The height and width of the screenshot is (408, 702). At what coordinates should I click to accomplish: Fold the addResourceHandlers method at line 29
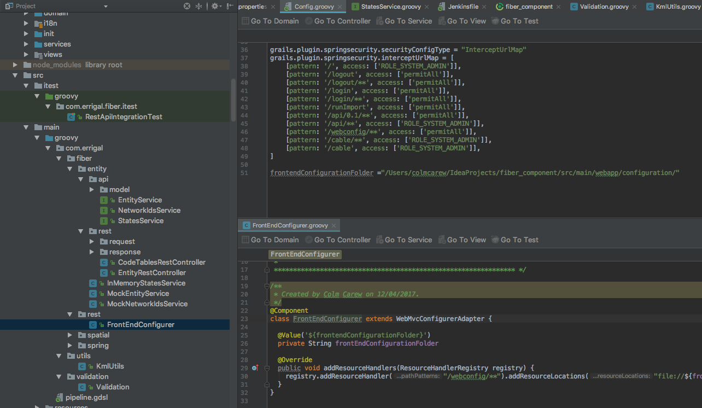point(267,368)
